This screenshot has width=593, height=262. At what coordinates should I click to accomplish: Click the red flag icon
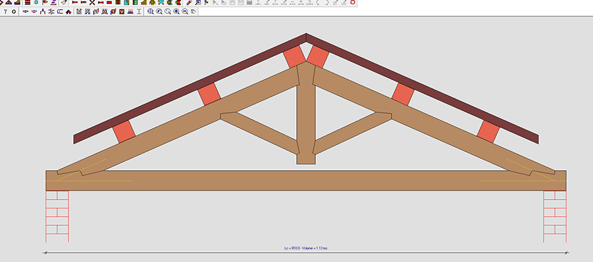[x=45, y=2]
